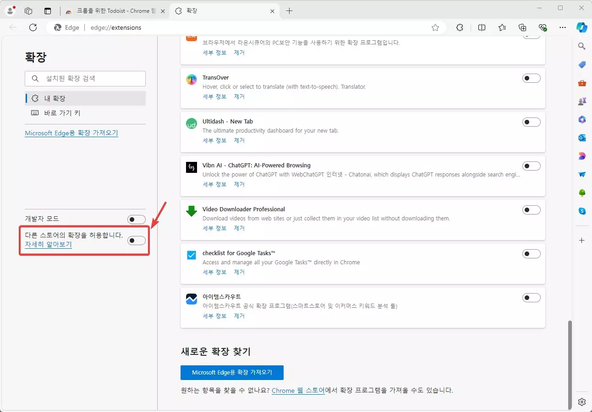The width and height of the screenshot is (592, 412).
Task: Click the address bar showing edge://extensions
Action: click(x=245, y=27)
